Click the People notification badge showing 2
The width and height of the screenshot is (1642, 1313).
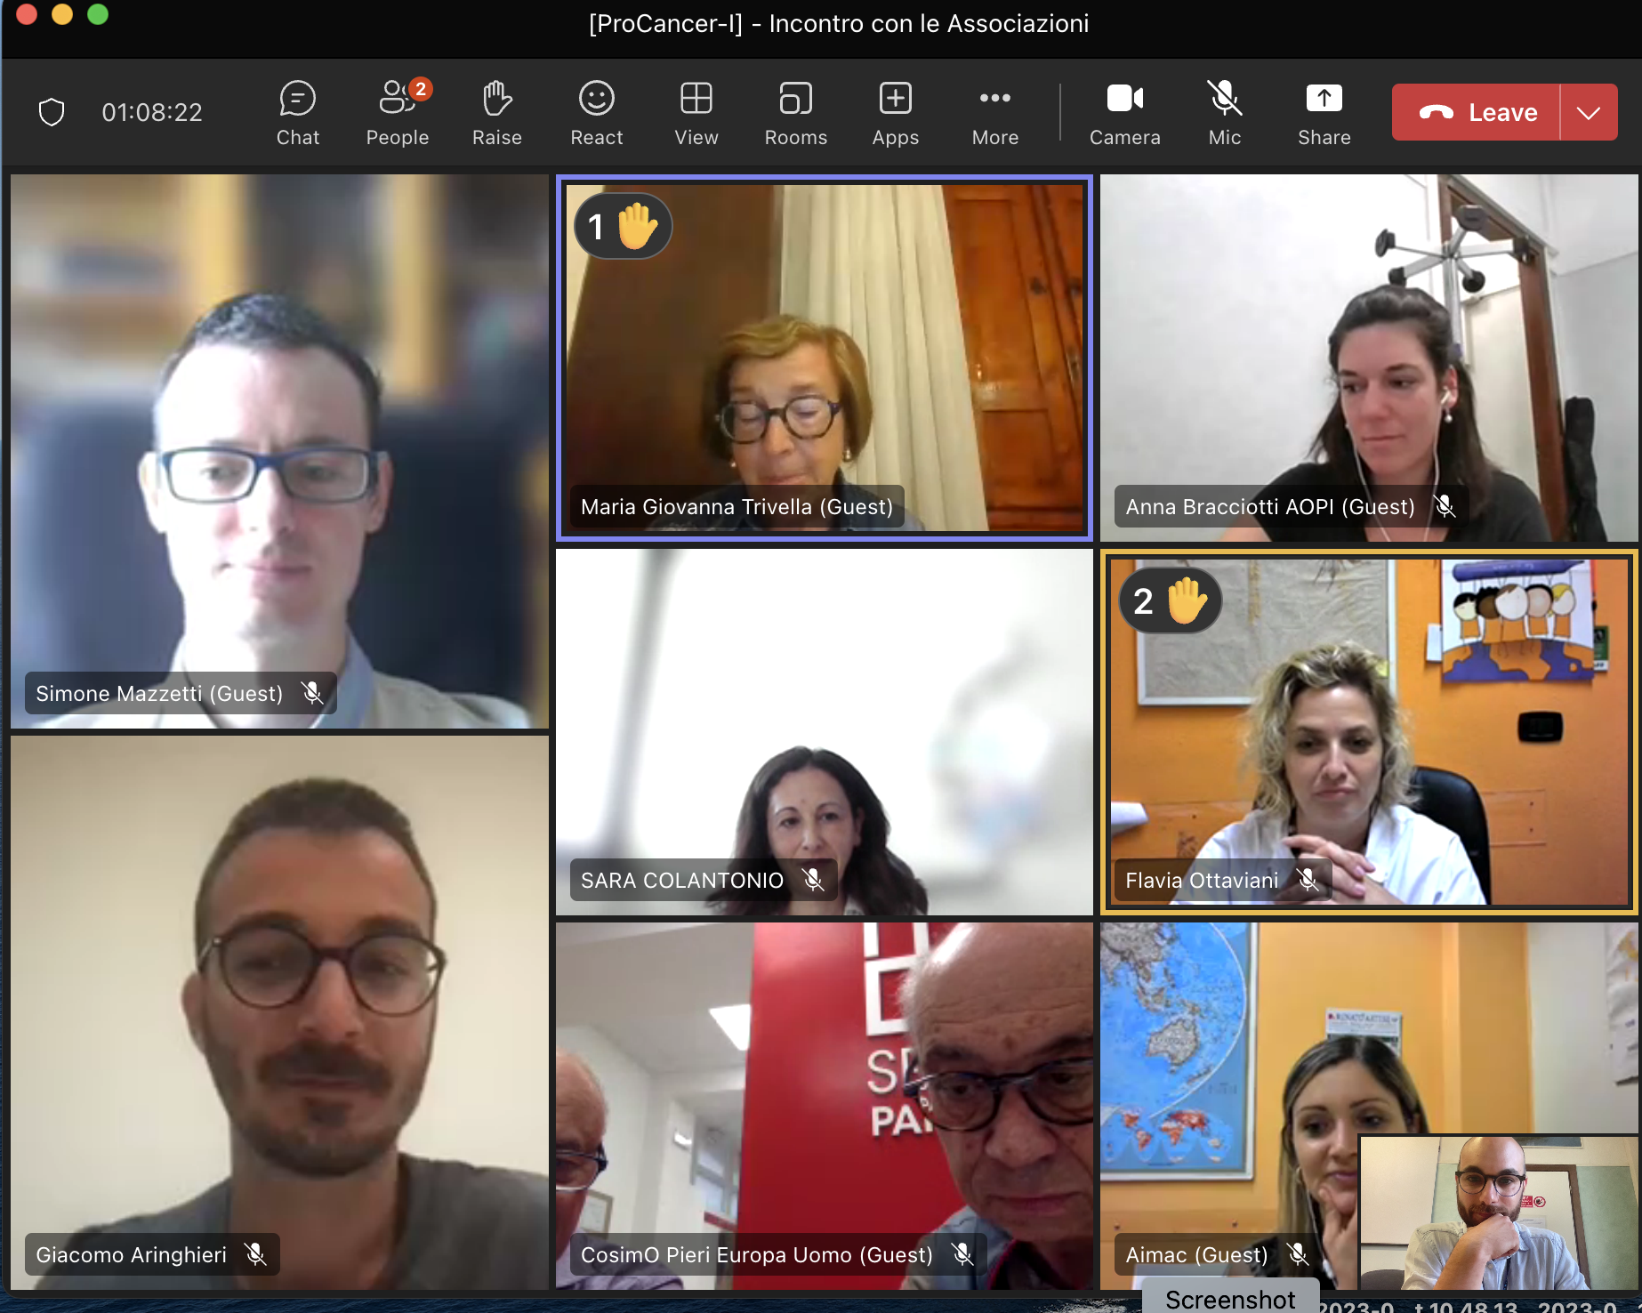point(421,89)
